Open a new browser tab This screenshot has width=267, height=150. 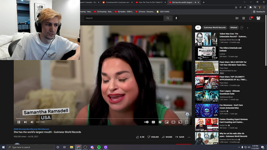coord(204,2)
